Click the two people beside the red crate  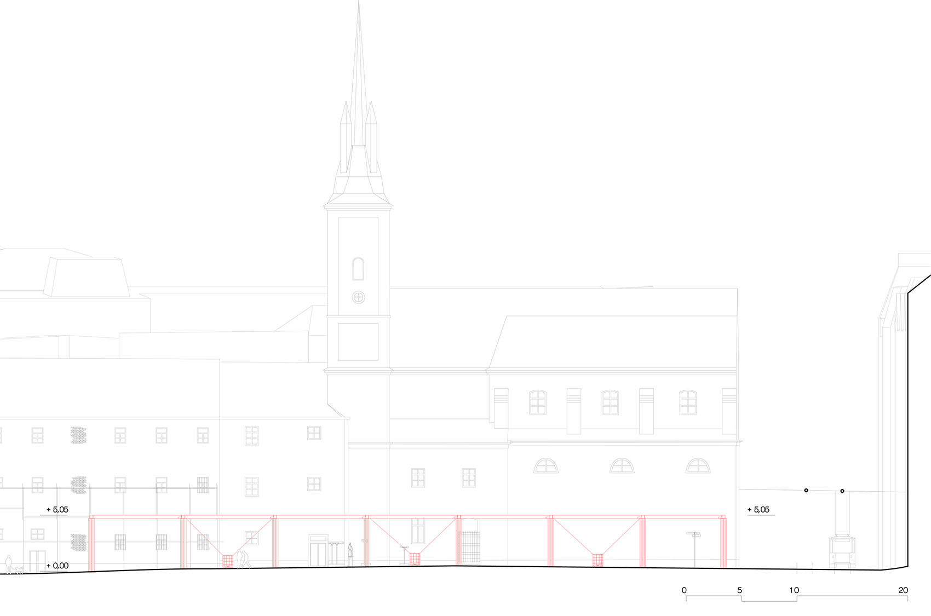(x=243, y=560)
